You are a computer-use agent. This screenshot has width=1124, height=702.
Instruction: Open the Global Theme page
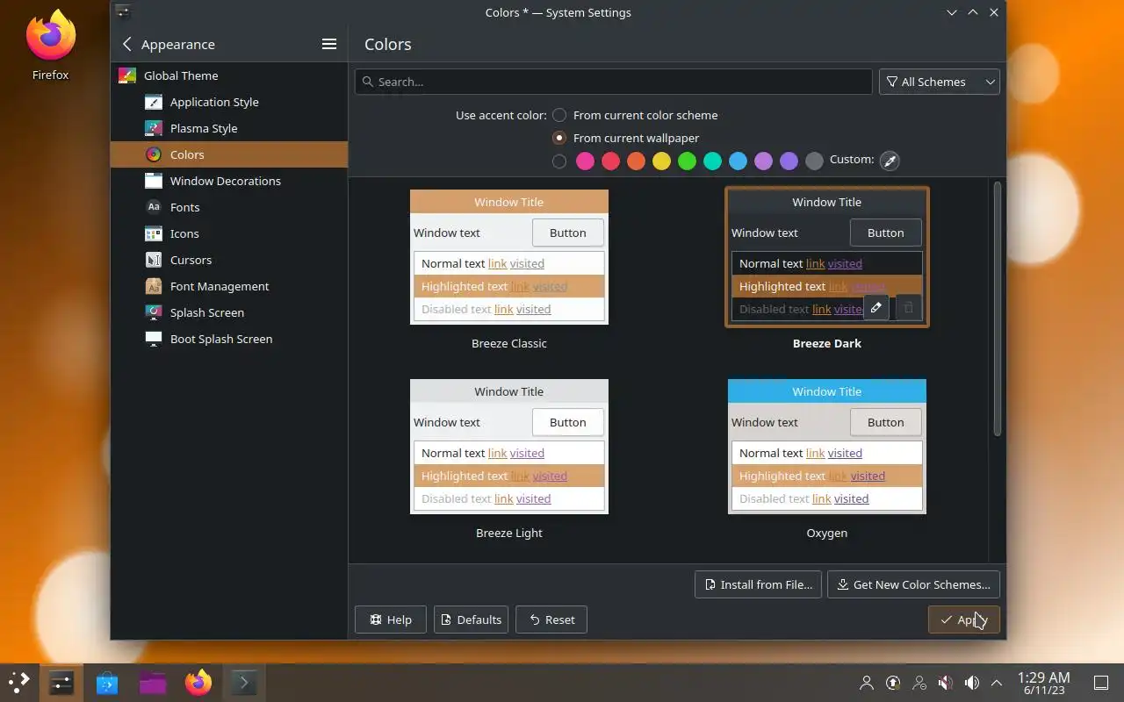tap(229, 75)
